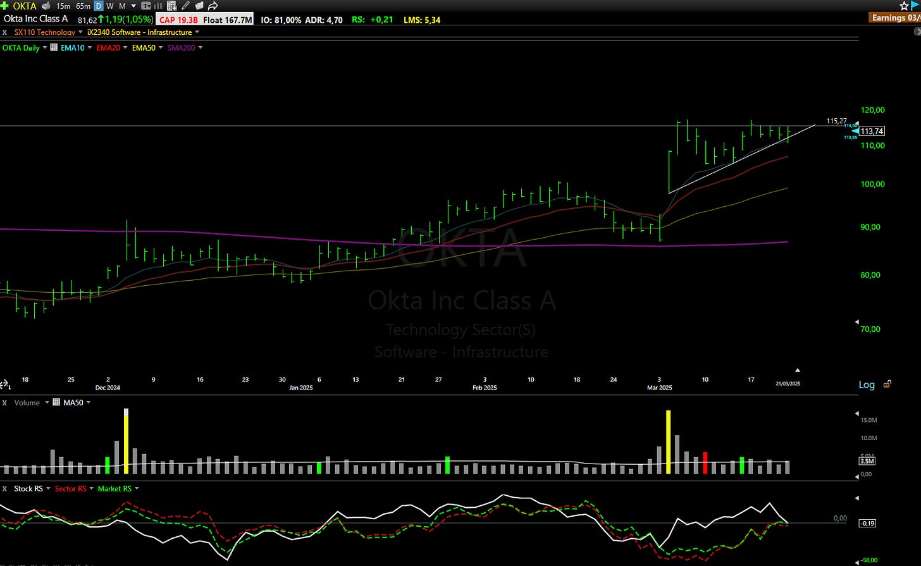The height and width of the screenshot is (566, 921).
Task: Select the Monthly M timeframe
Action: click(x=122, y=6)
